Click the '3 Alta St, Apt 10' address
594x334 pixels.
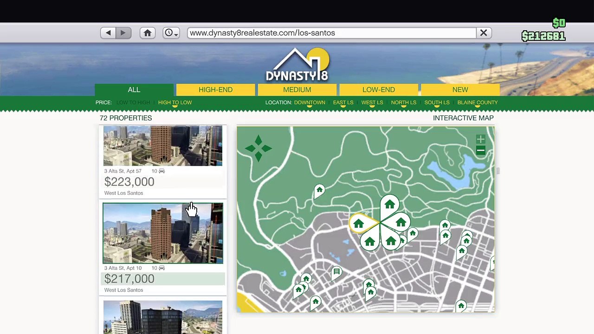click(123, 268)
